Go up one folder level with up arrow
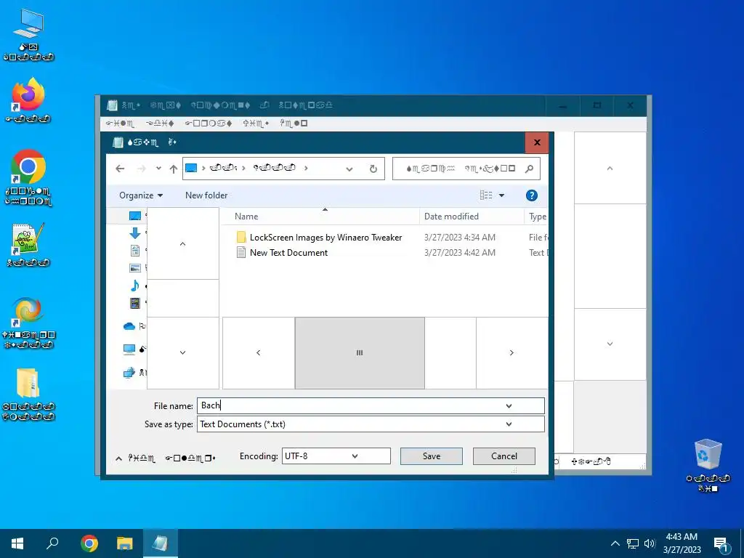The width and height of the screenshot is (744, 558). point(173,169)
